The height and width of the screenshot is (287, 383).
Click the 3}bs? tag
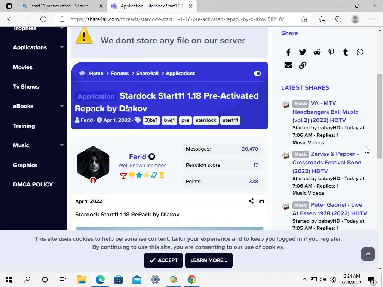click(151, 120)
